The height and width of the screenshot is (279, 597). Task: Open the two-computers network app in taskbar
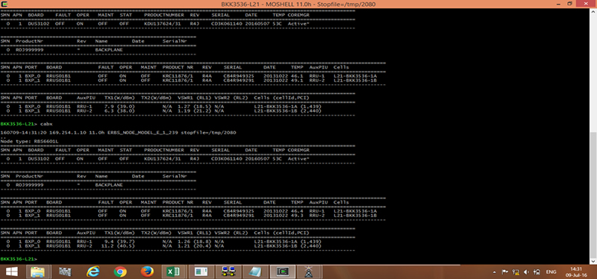pyautogui.click(x=228, y=272)
